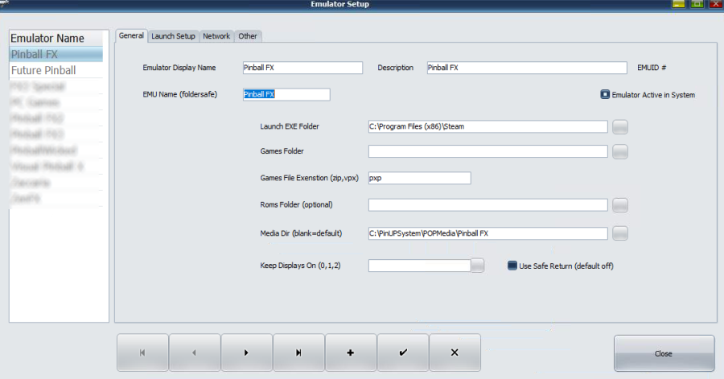Click the Close button
The width and height of the screenshot is (724, 379).
tap(664, 353)
